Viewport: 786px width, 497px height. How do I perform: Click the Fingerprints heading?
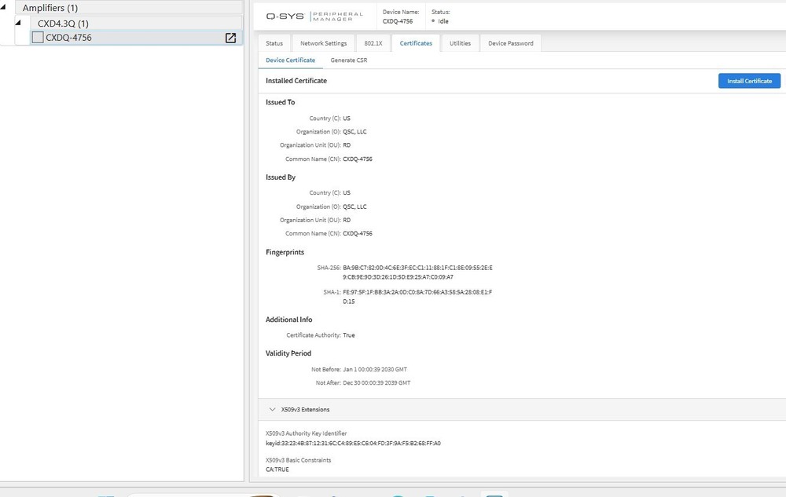click(x=285, y=252)
